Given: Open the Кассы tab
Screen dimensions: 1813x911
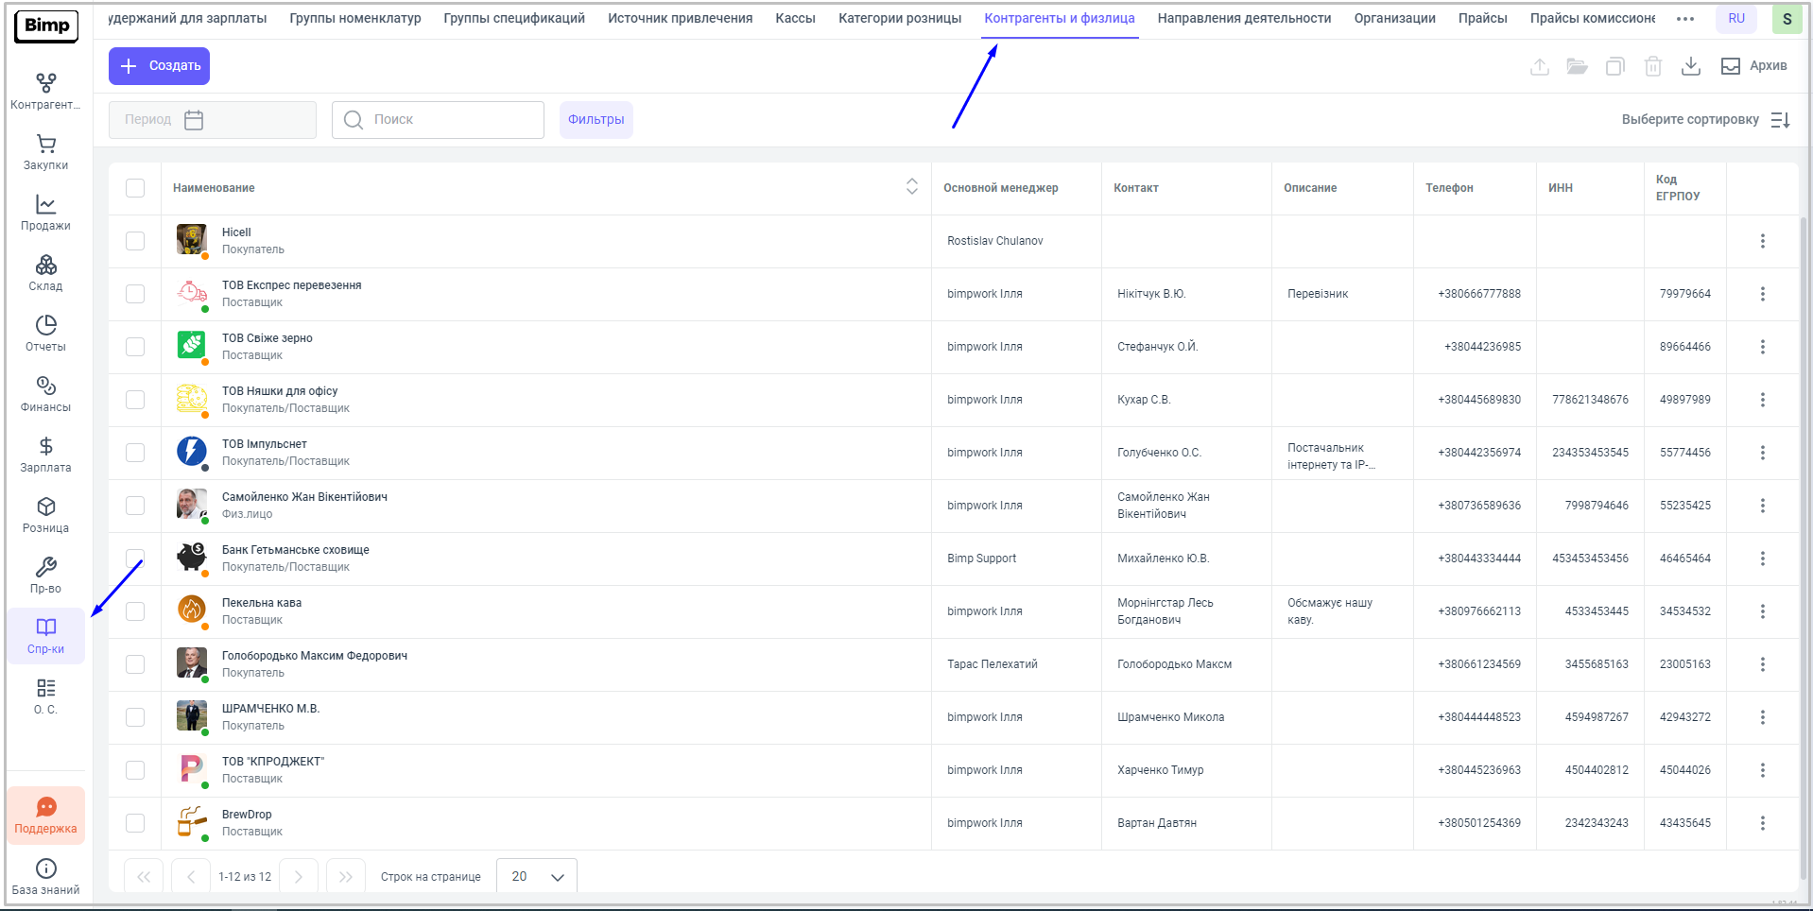Looking at the screenshot, I should pyautogui.click(x=795, y=19).
